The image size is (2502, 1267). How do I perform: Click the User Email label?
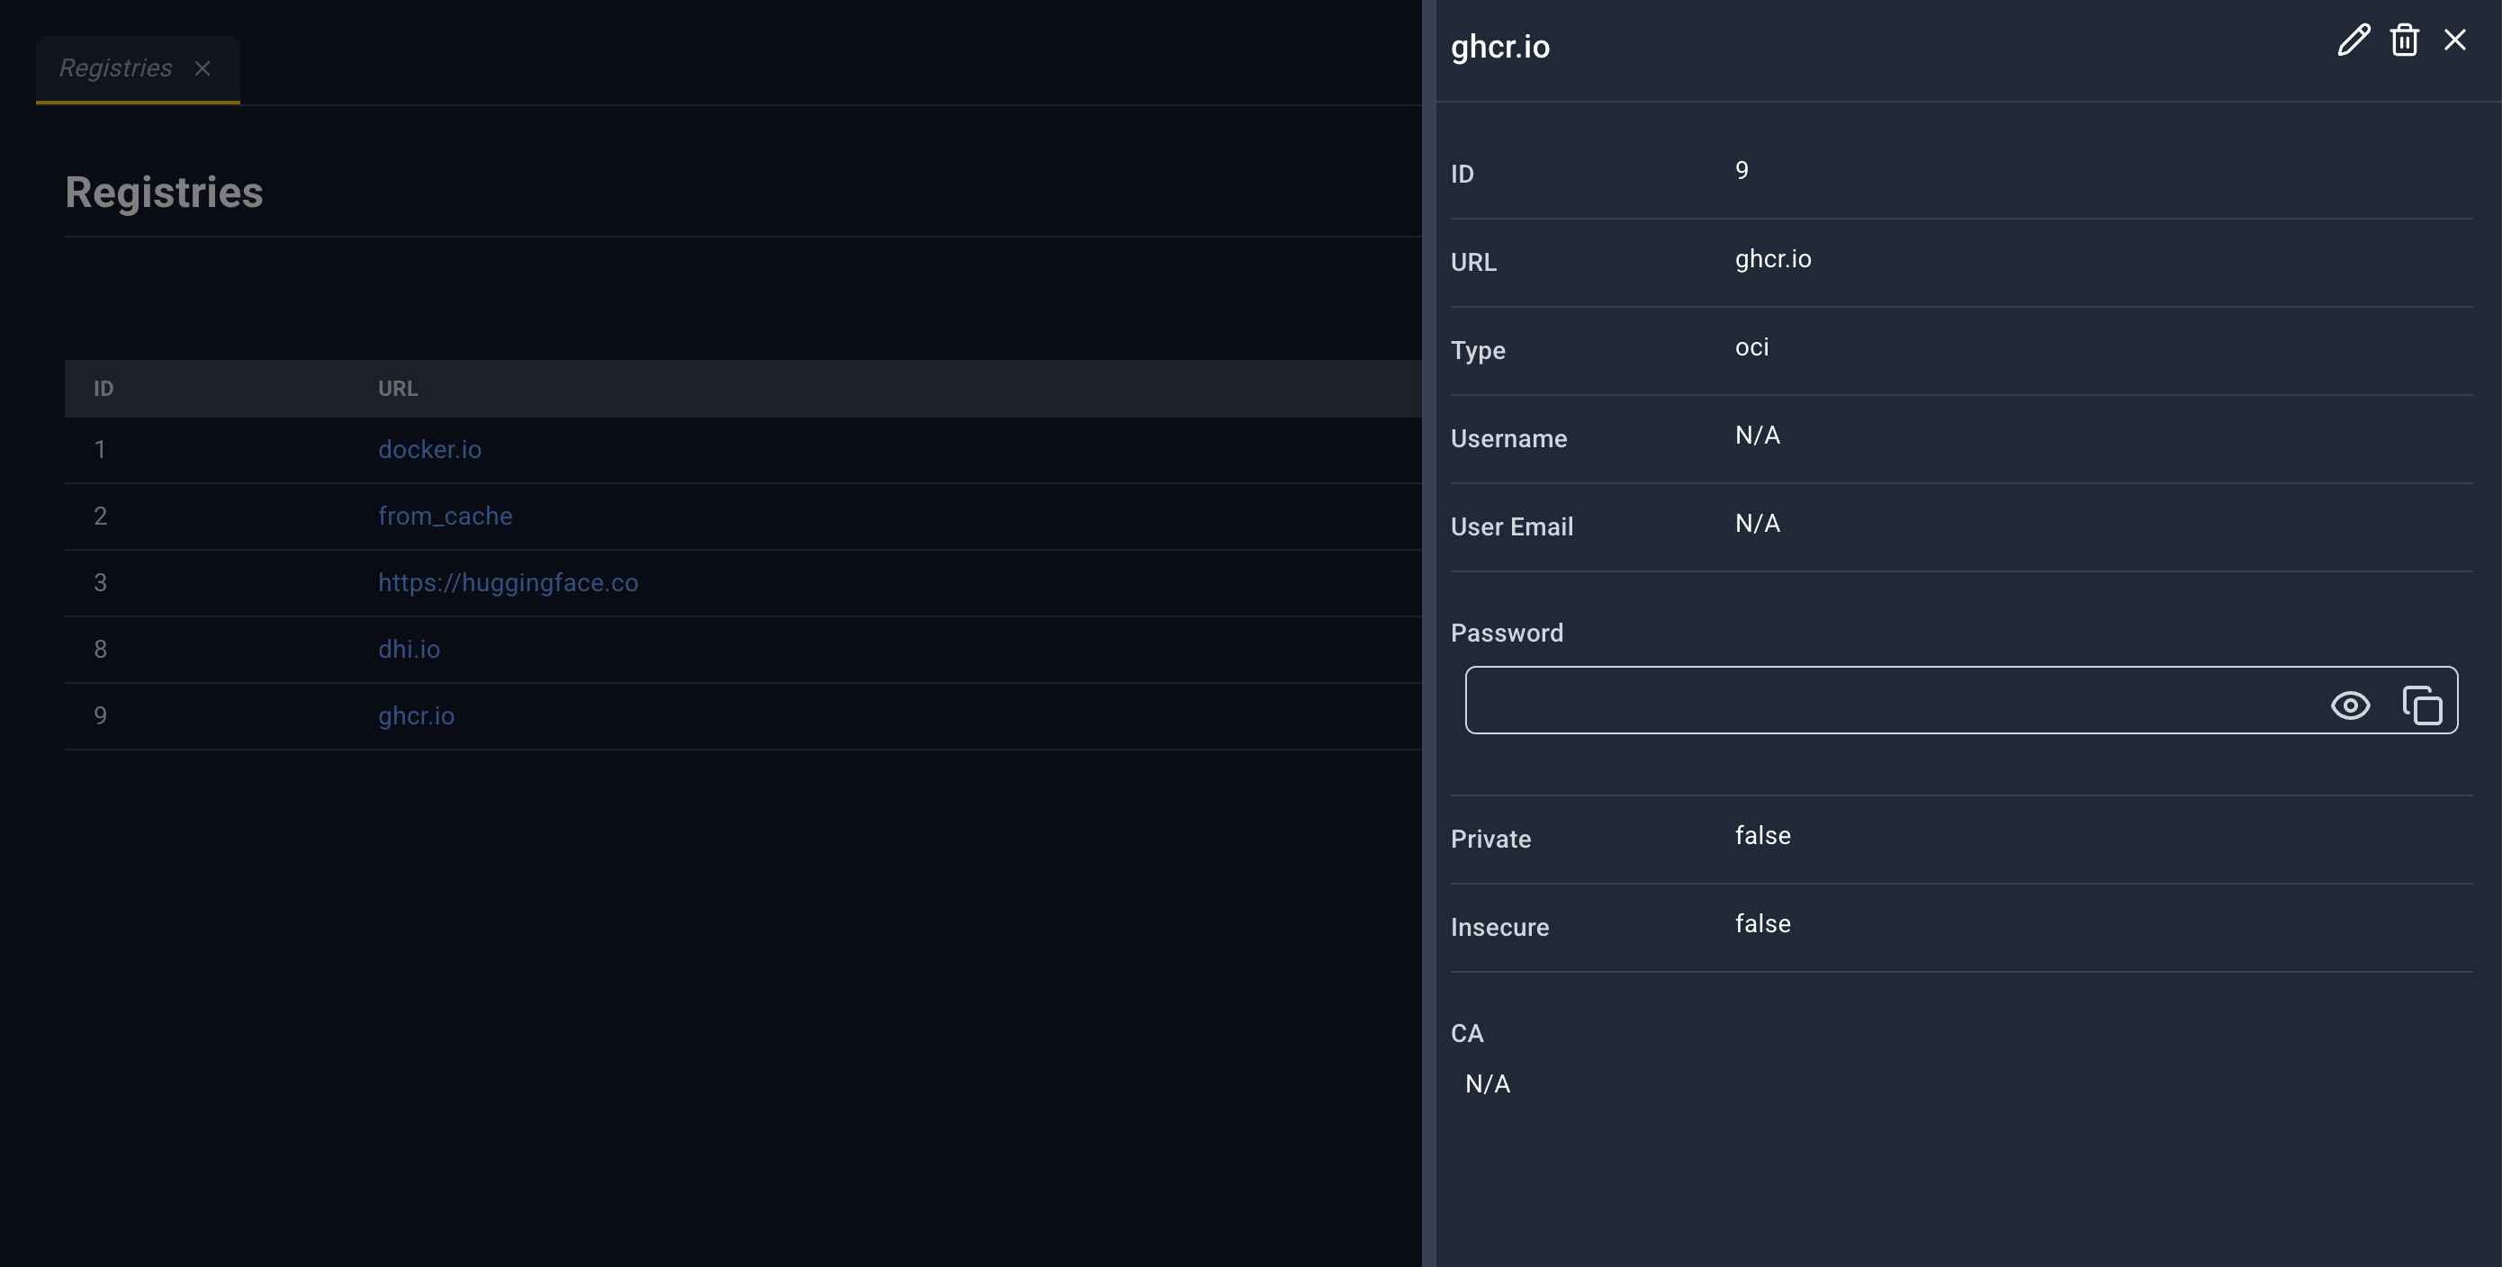(1511, 527)
